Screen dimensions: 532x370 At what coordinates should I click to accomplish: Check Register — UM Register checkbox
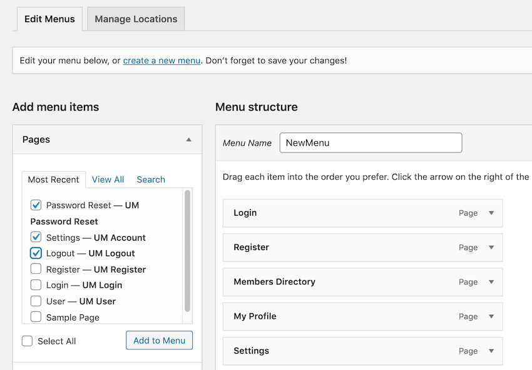click(x=36, y=269)
